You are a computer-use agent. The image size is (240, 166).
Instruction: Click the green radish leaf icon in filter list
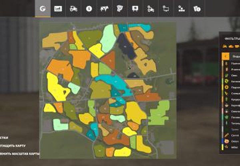click(x=226, y=117)
